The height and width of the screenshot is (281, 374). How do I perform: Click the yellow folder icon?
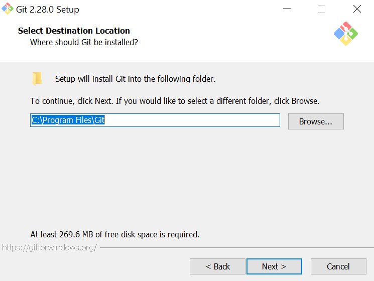point(37,79)
